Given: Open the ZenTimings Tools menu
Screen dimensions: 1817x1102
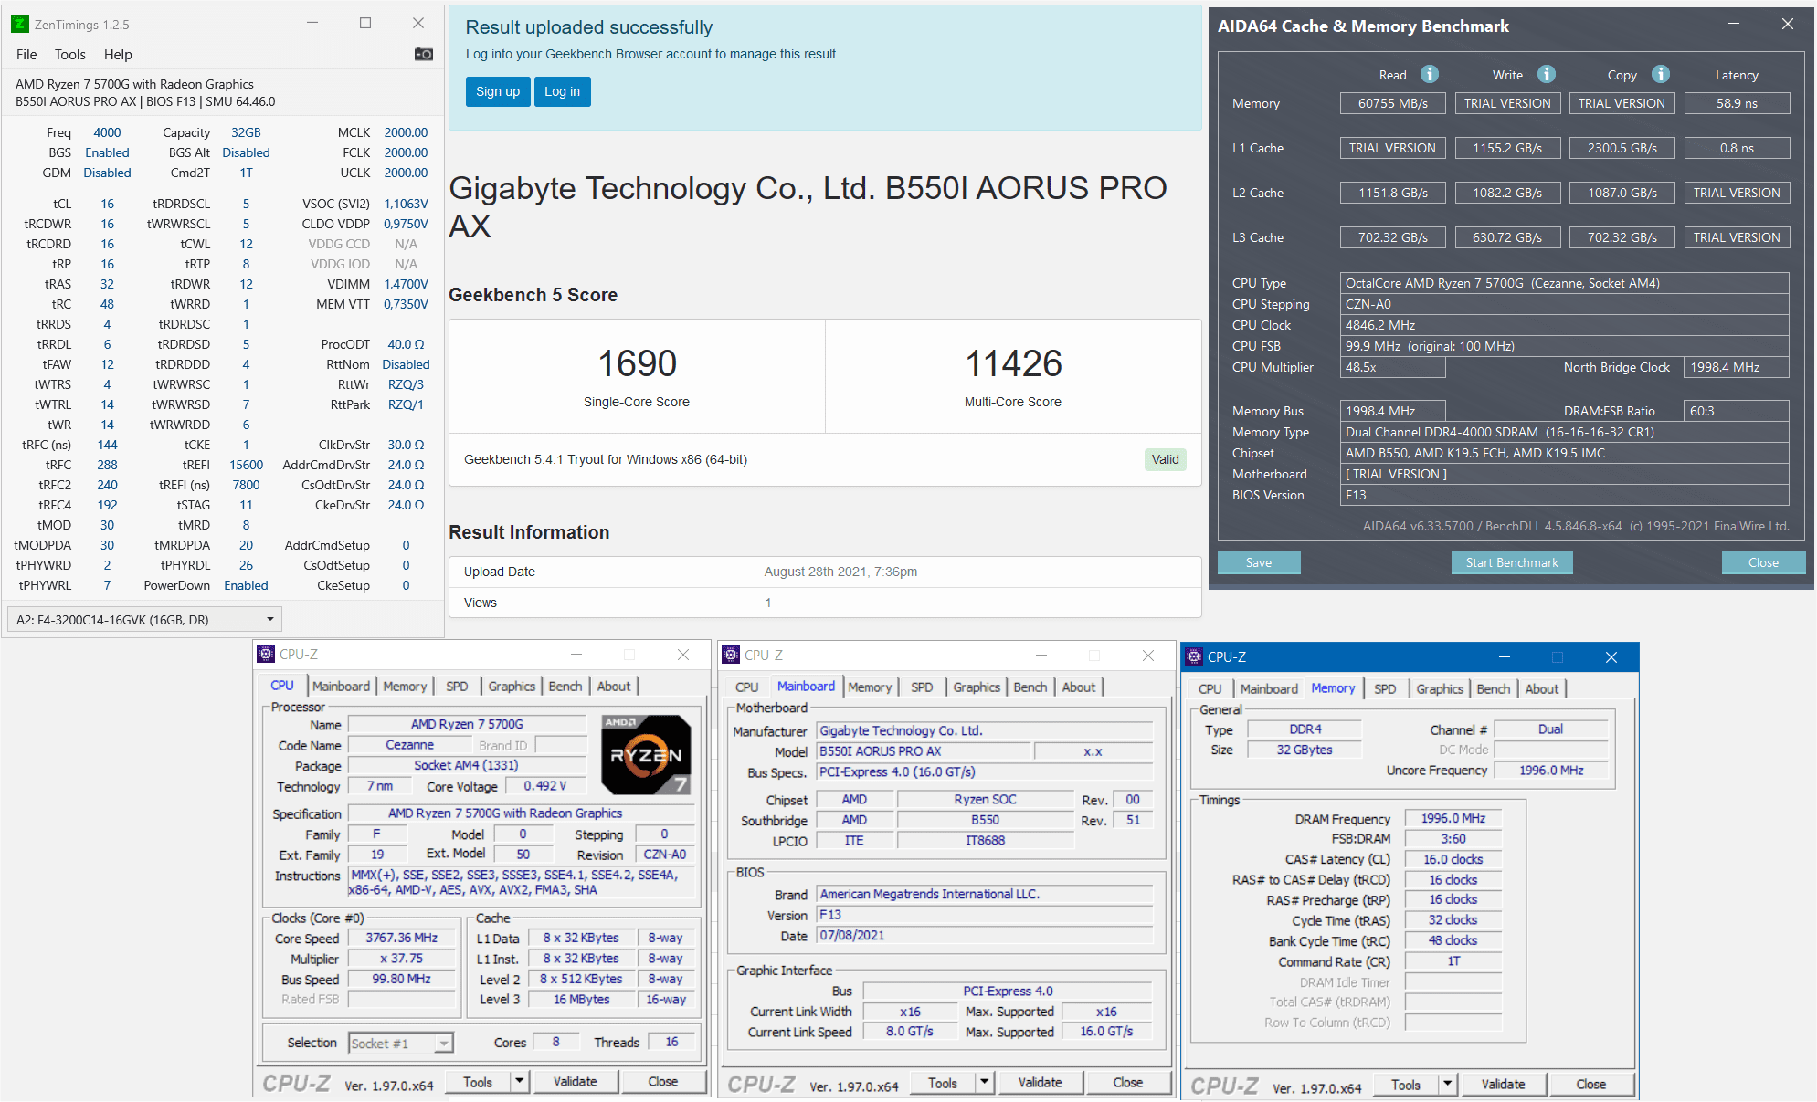Looking at the screenshot, I should click(x=69, y=55).
